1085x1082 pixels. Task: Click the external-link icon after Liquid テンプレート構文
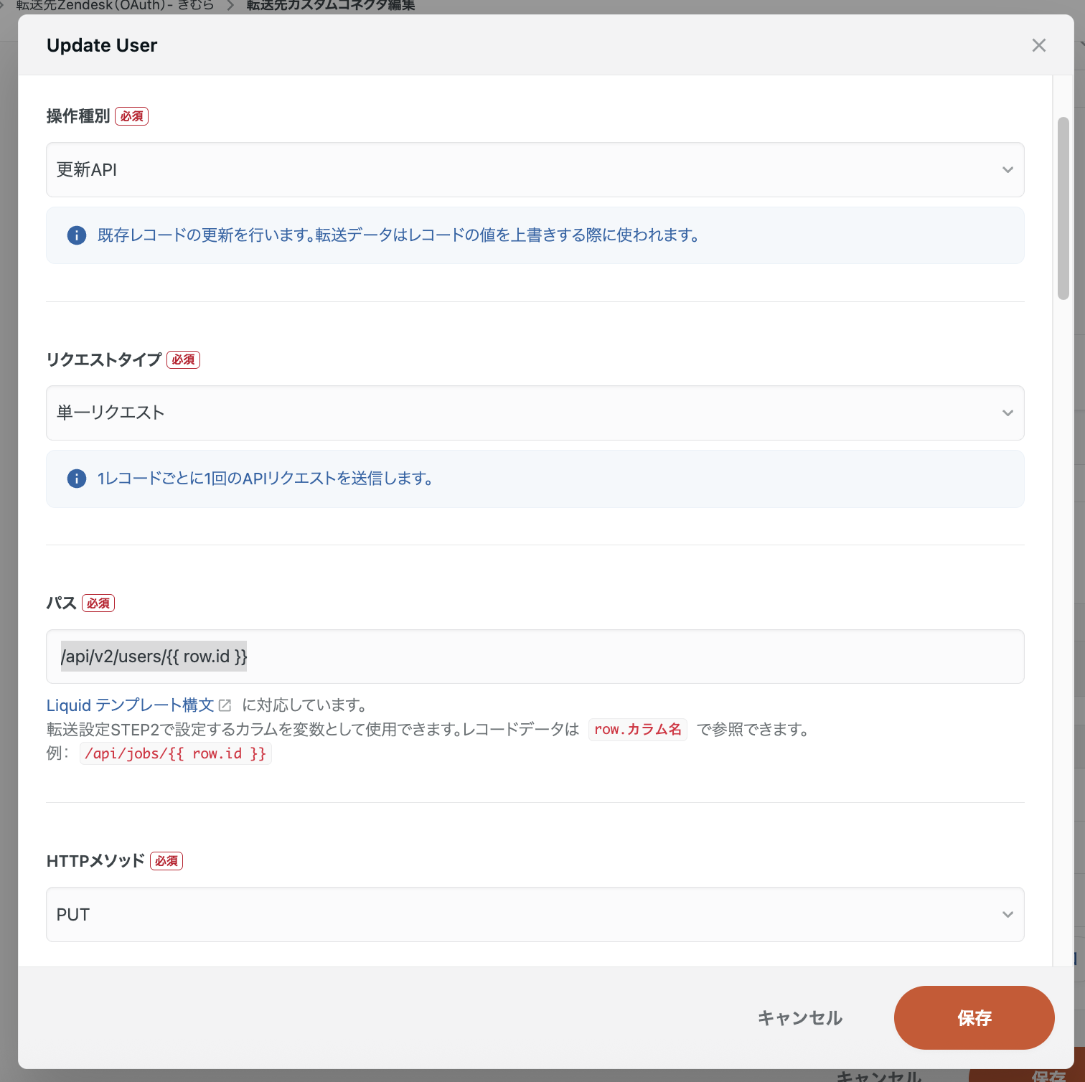[x=225, y=705]
